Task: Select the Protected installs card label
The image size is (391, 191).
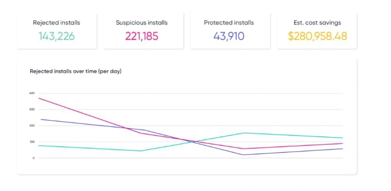Action: pos(229,22)
